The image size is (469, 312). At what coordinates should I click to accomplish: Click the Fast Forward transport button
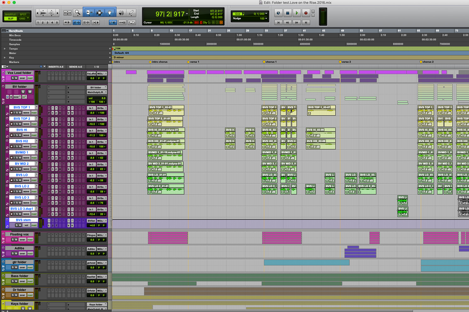[x=297, y=22]
